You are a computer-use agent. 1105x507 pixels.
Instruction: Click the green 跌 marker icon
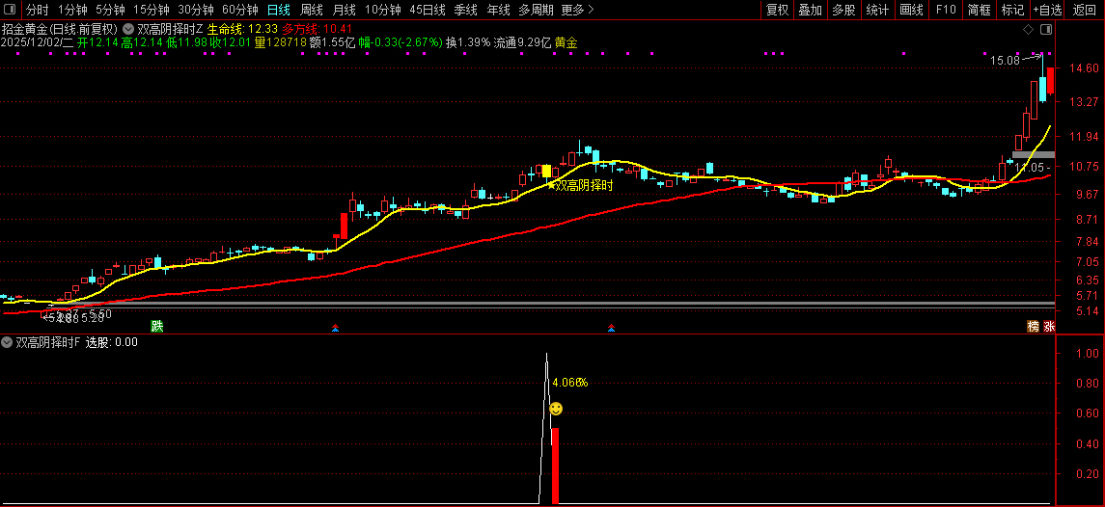tap(157, 326)
